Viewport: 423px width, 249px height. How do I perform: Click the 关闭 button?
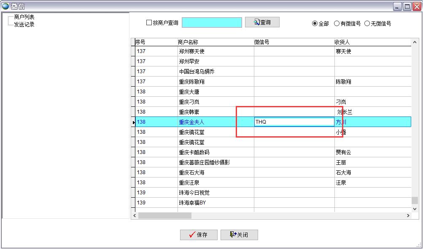click(x=239, y=235)
